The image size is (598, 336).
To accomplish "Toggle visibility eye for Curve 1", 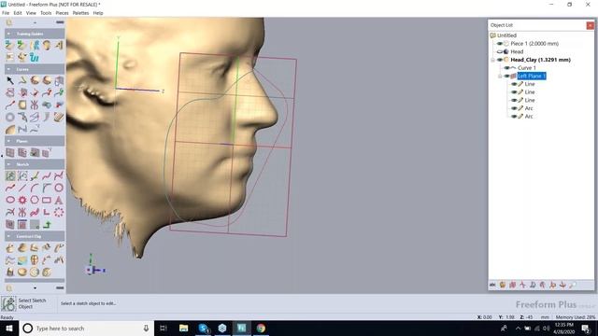I will click(x=506, y=68).
